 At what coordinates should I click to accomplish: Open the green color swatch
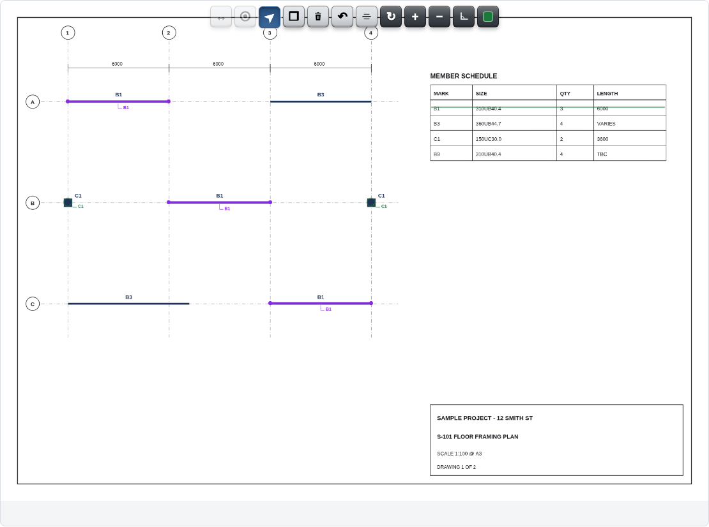[x=488, y=17]
